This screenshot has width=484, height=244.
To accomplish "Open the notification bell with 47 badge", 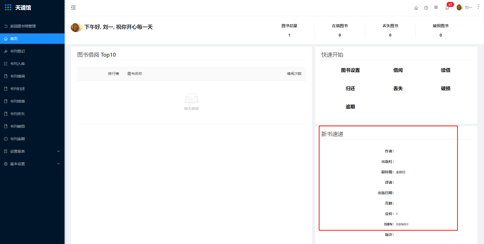I will [x=447, y=8].
